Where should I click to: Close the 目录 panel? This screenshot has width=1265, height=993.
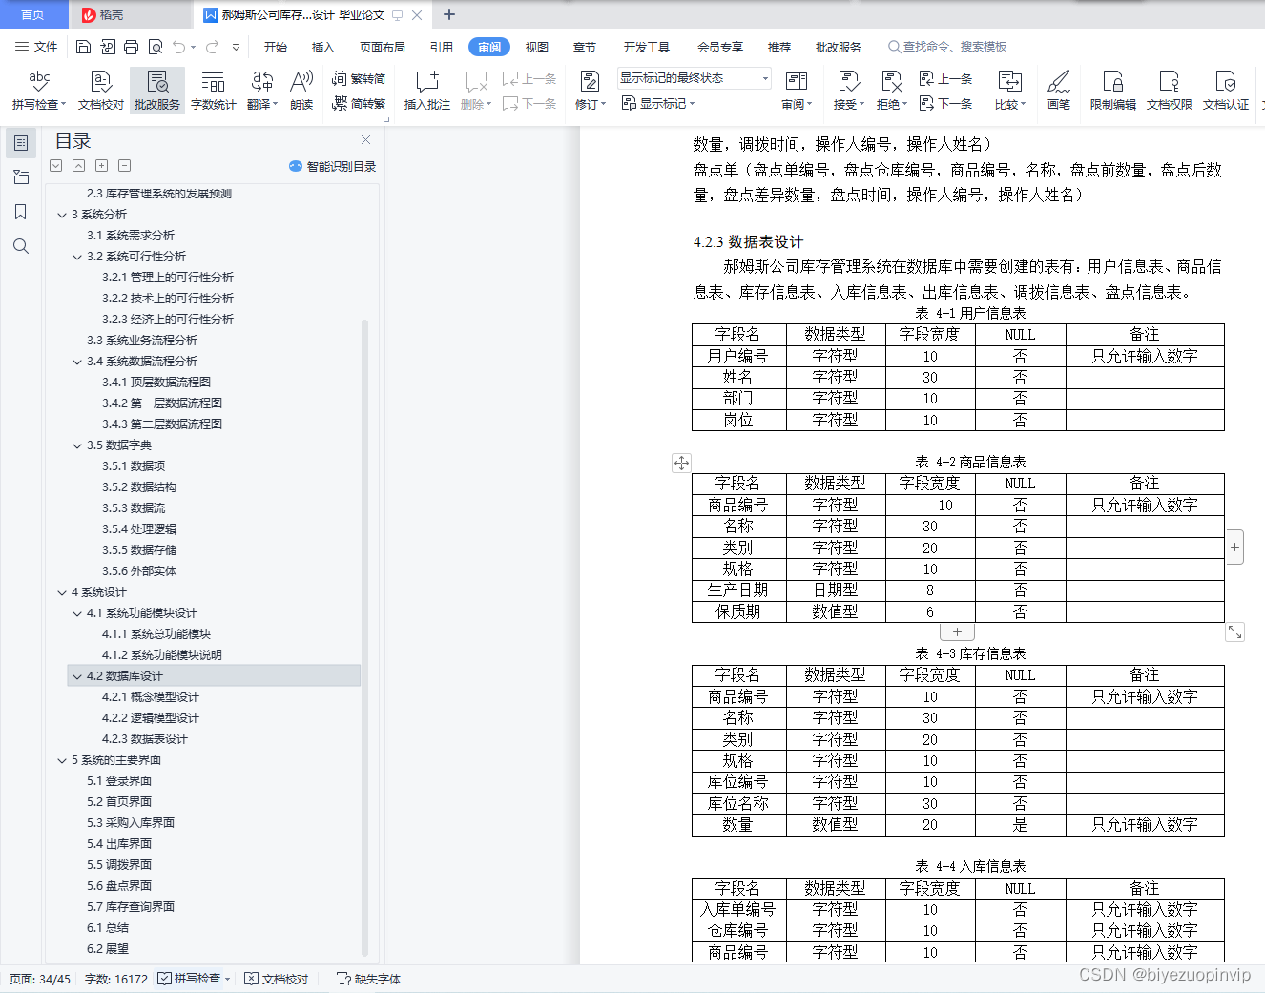[x=365, y=140]
